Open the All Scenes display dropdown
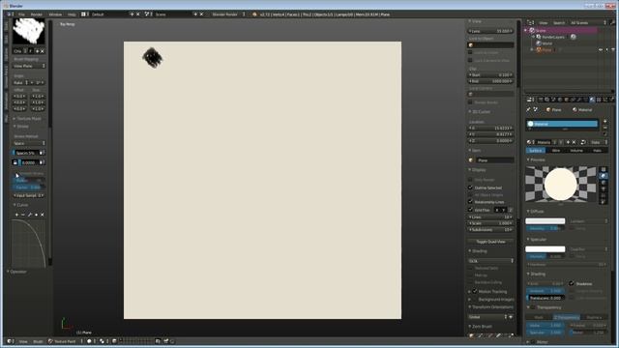Viewport: 619px width, 348px height. click(588, 23)
